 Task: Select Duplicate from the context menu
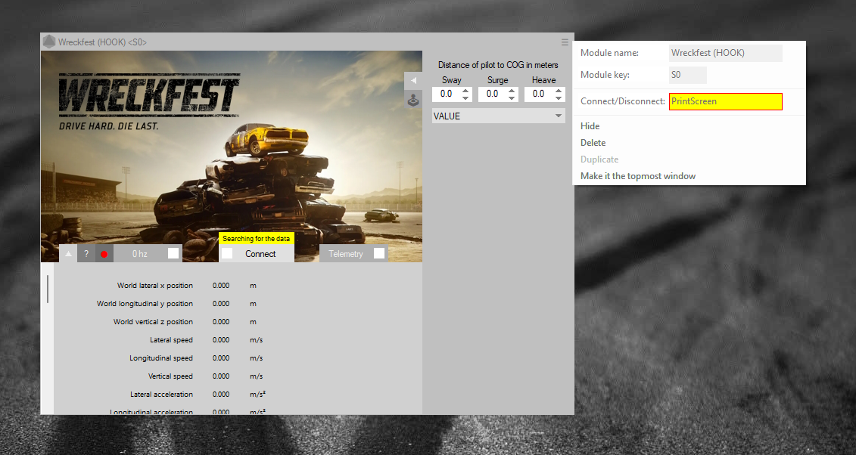tap(599, 159)
